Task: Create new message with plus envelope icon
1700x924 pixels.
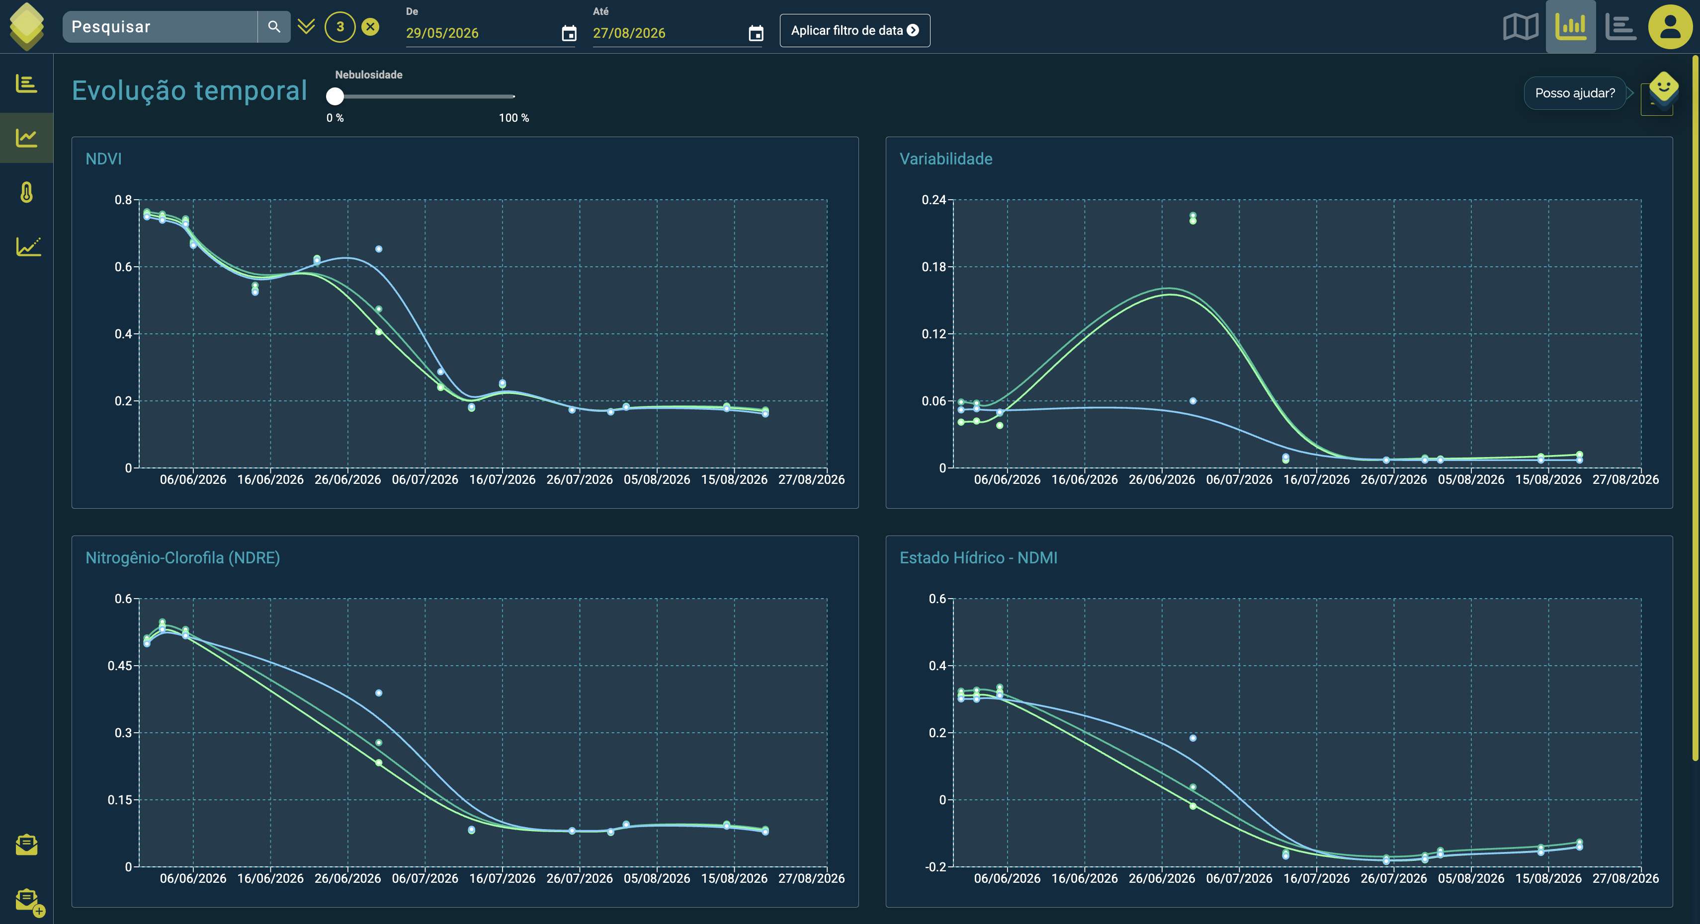Action: coord(29,902)
